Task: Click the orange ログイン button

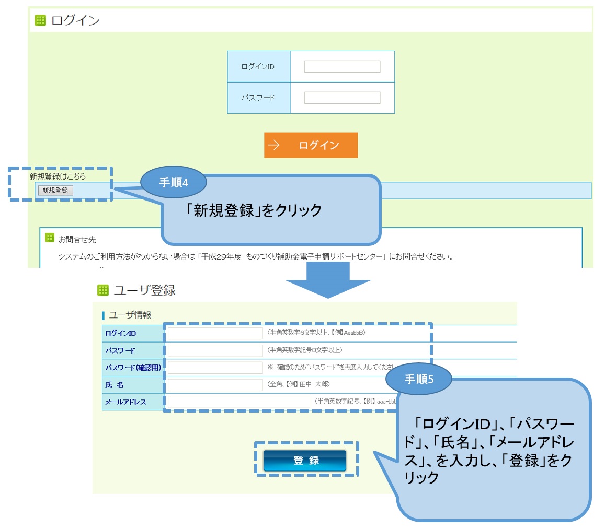Action: click(x=311, y=145)
